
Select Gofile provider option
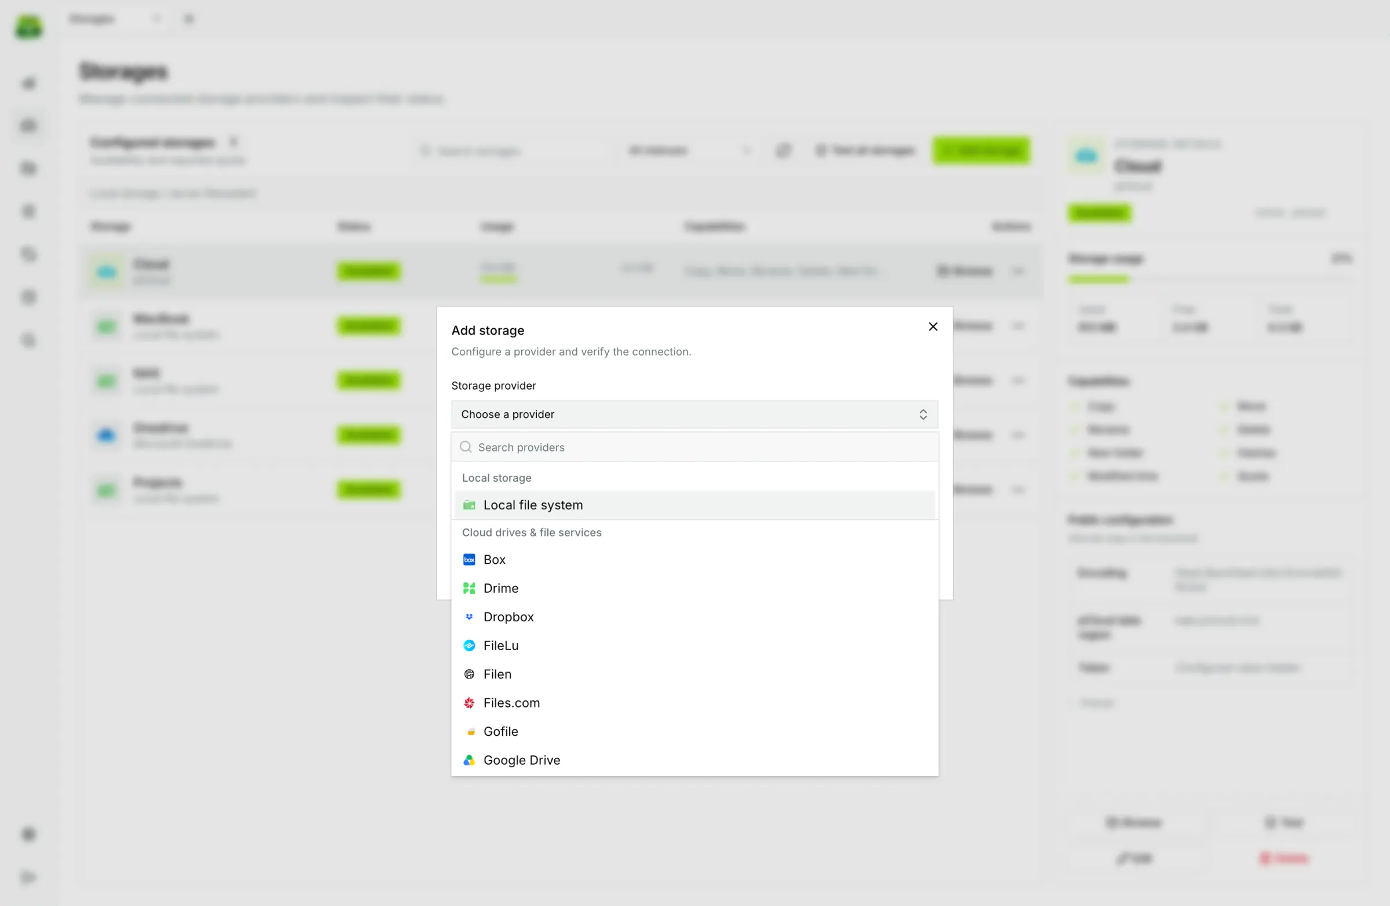point(694,731)
